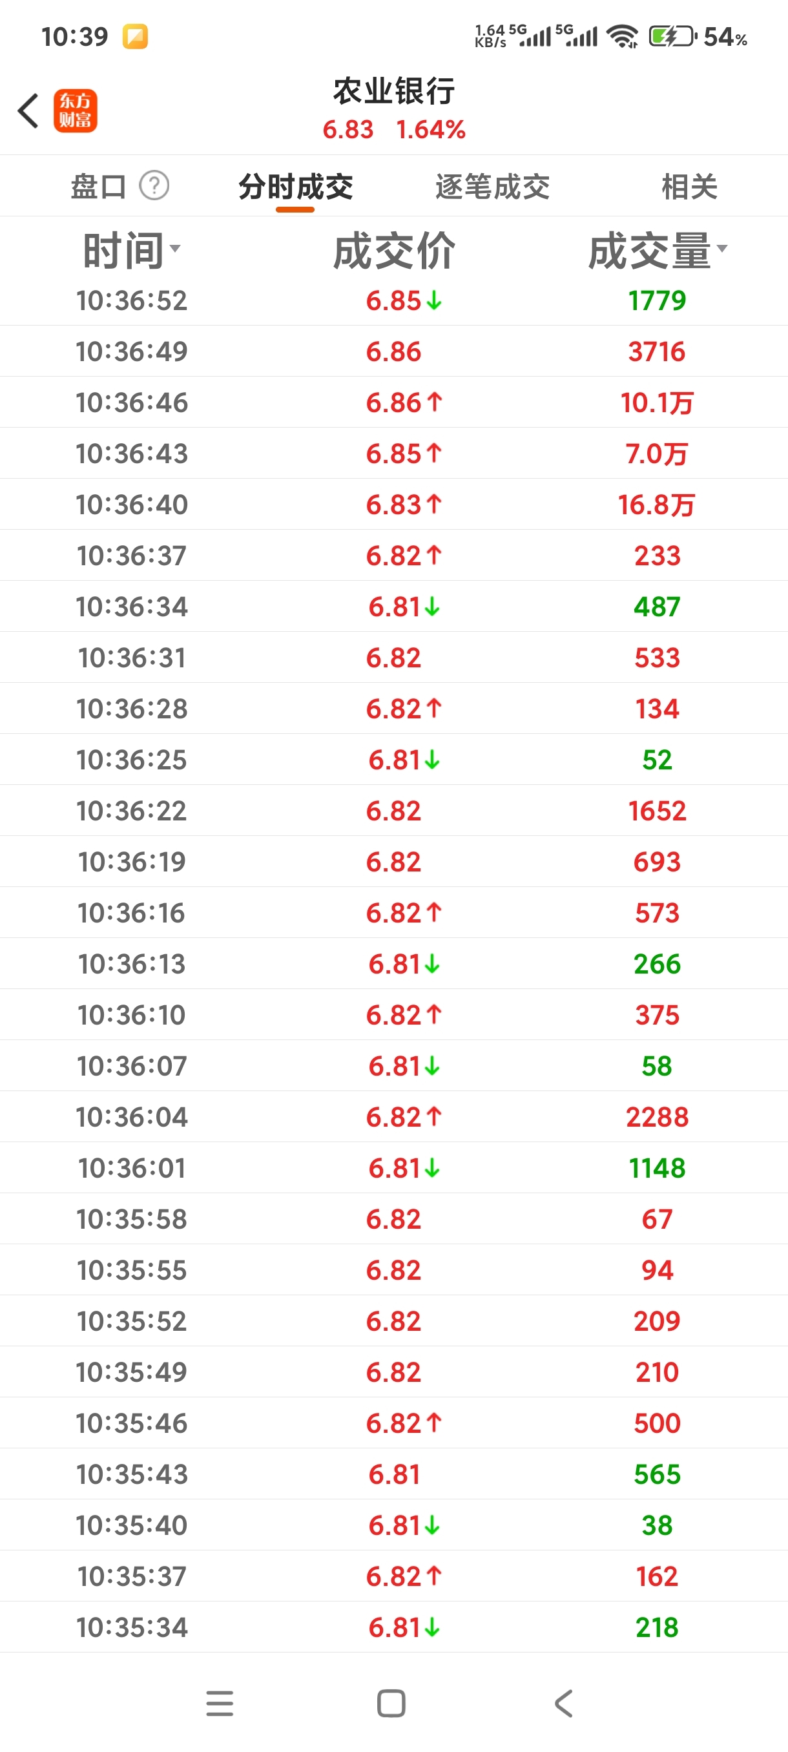Tap the 农业银行 stock title
The width and height of the screenshot is (788, 1752).
[393, 91]
